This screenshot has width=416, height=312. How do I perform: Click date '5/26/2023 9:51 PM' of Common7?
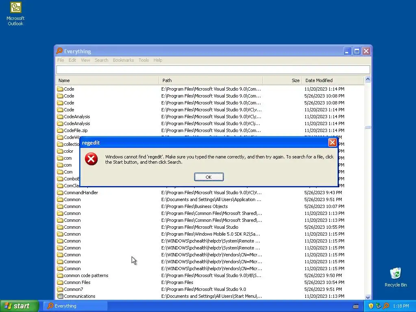point(323,289)
